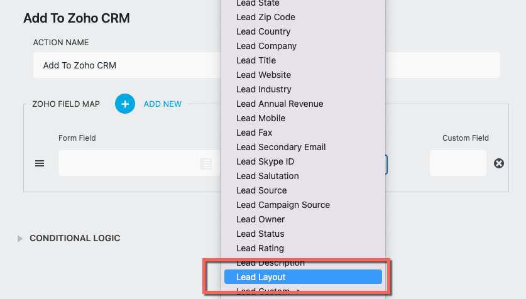Viewport: 526px width, 299px height.
Task: Click the ADD NEW link
Action: (162, 104)
